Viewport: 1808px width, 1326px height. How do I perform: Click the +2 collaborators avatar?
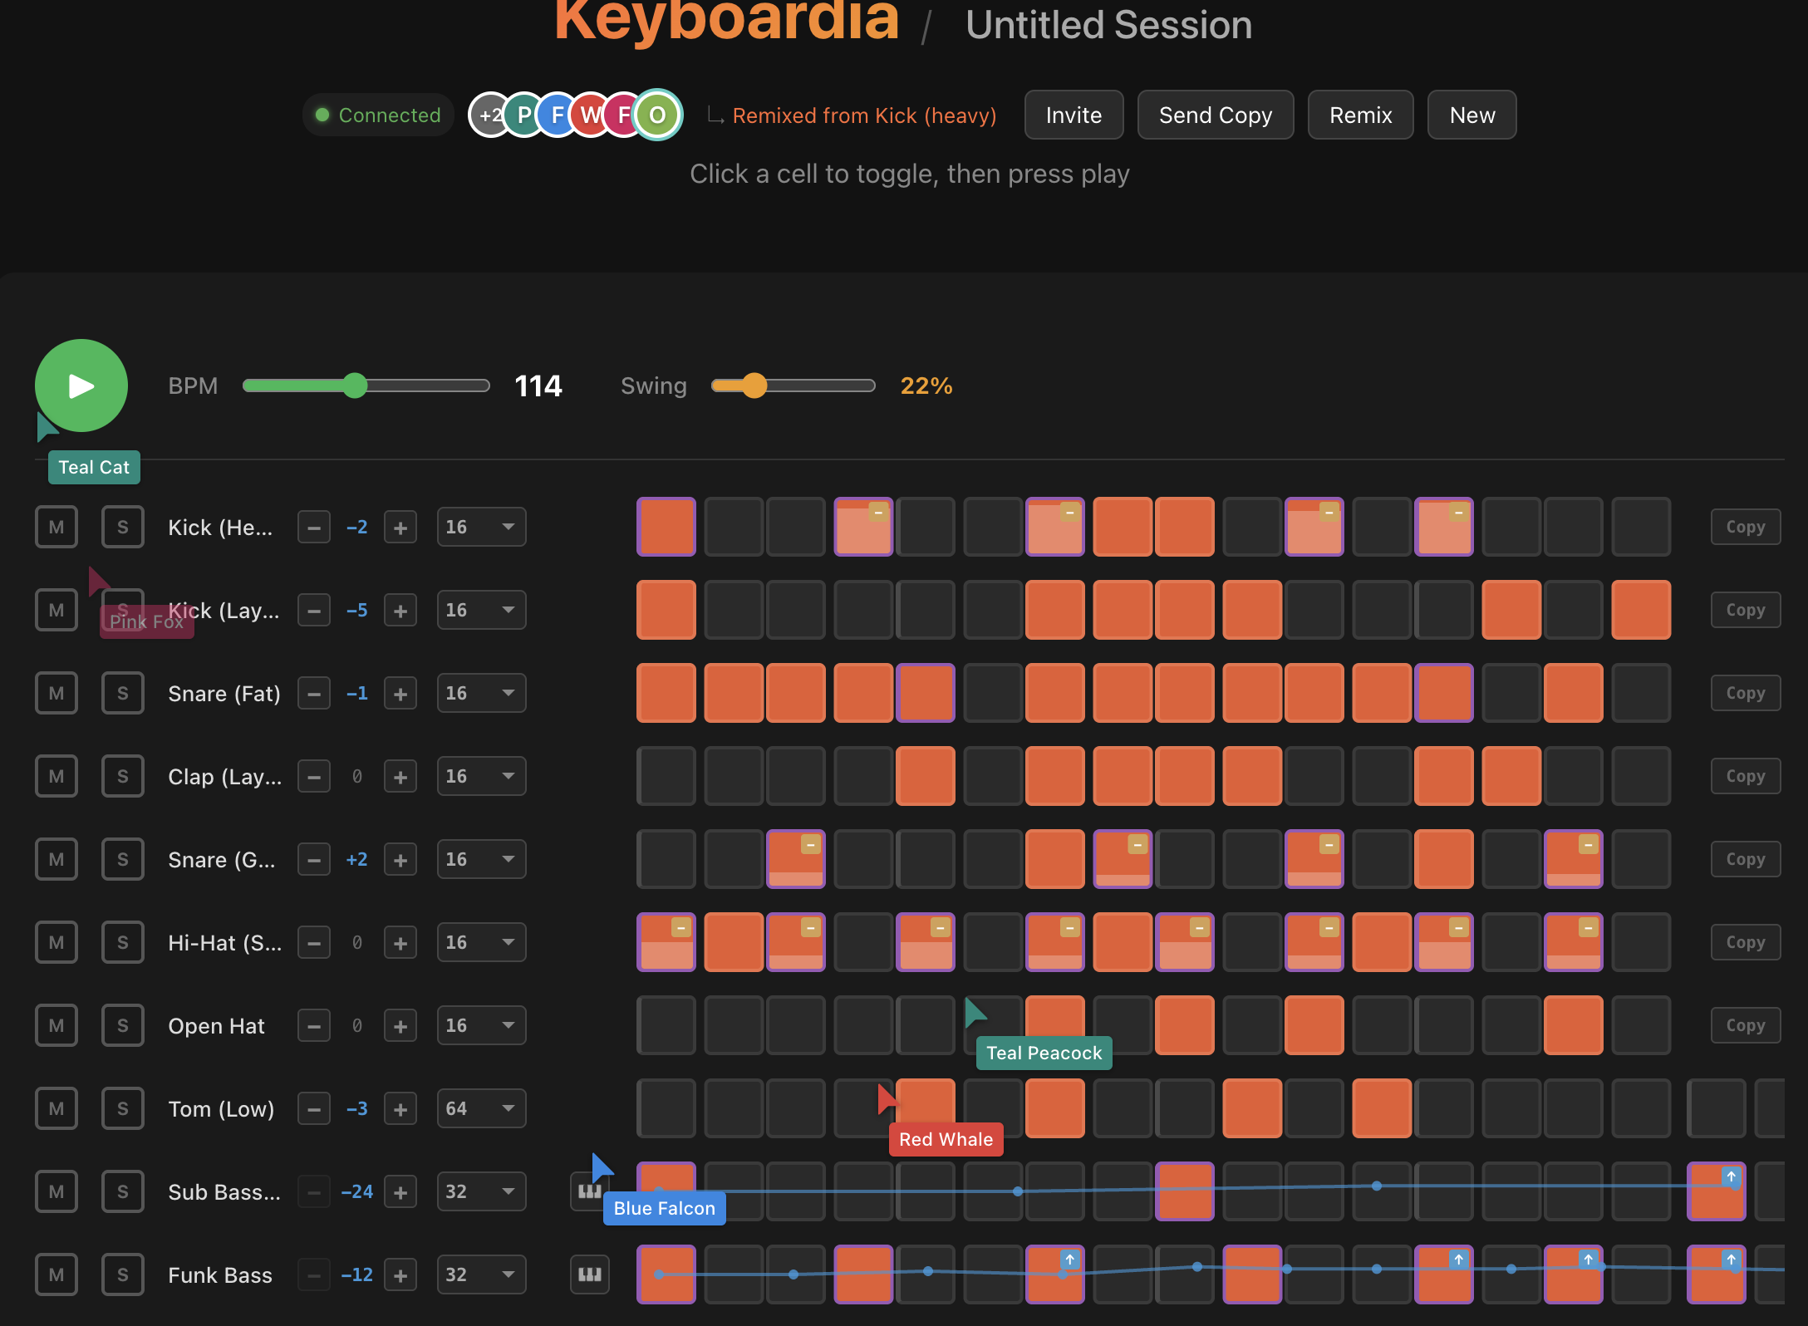(489, 115)
